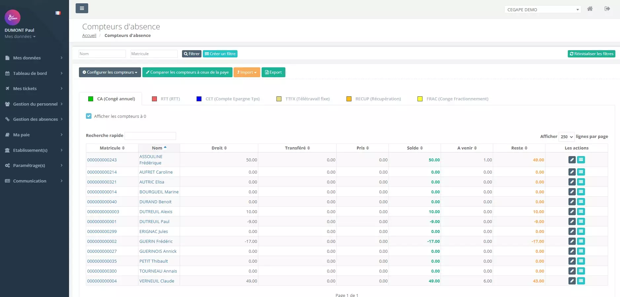Open 'Tableau de bord' sidebar menu
Viewport: 620px width, 297px height.
[x=34, y=73]
